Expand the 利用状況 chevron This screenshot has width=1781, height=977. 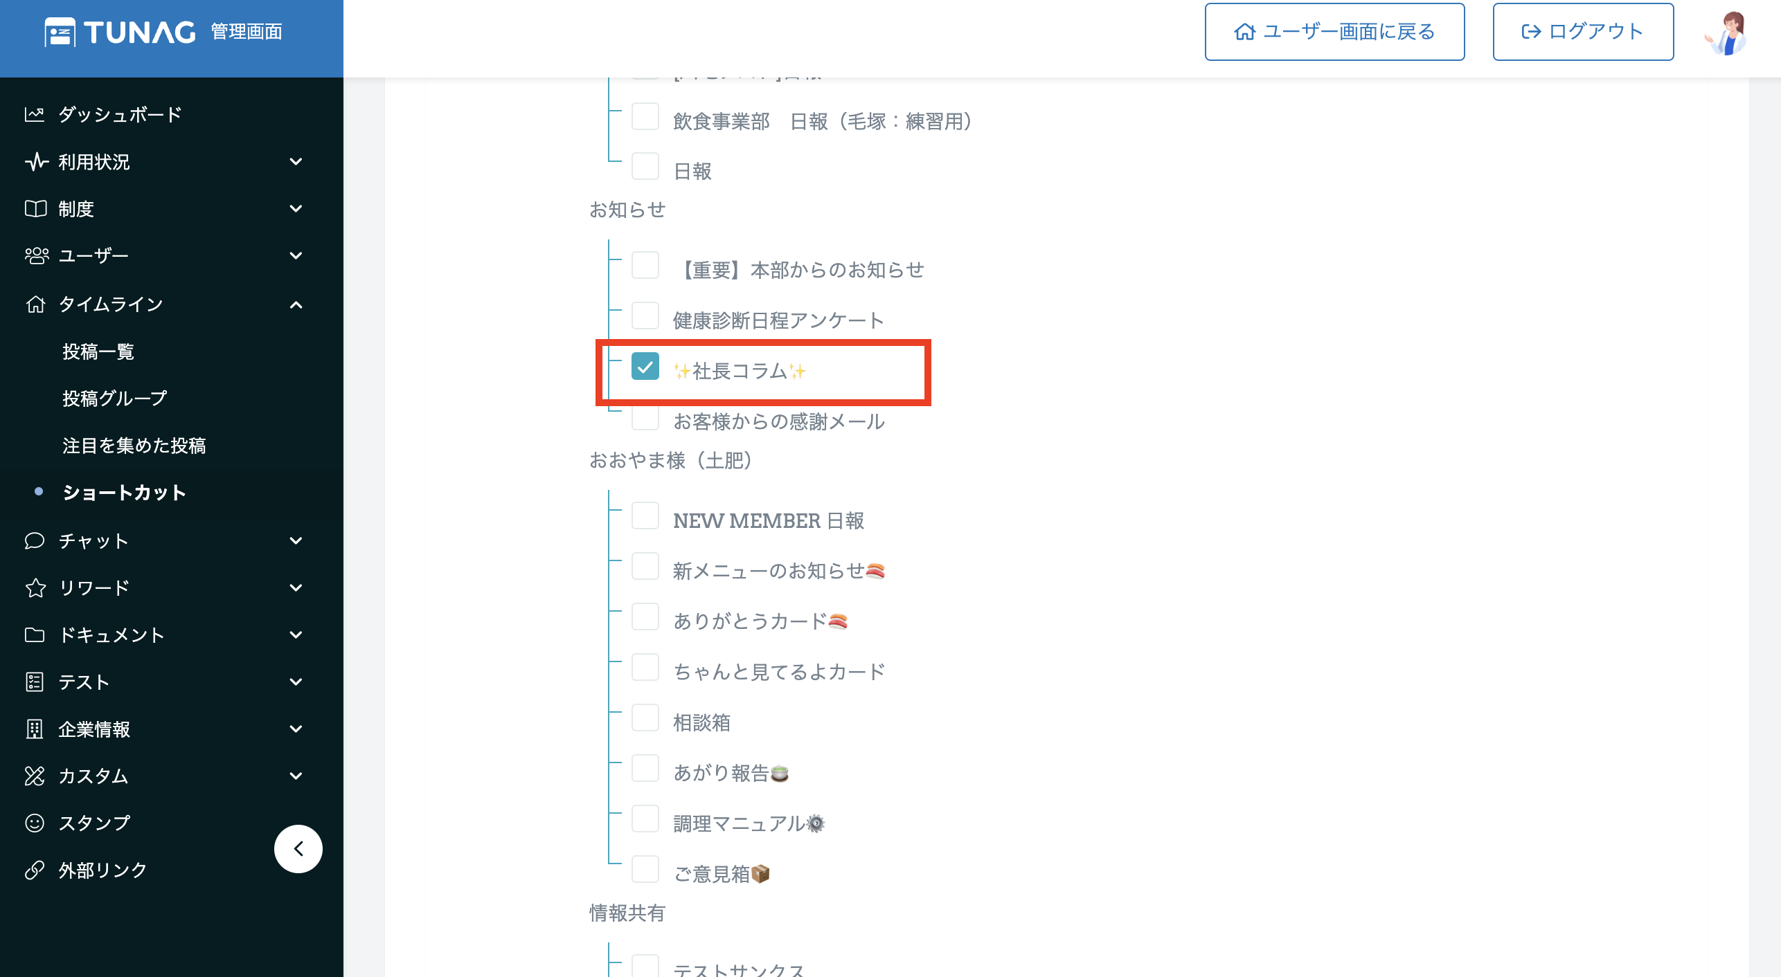[296, 161]
